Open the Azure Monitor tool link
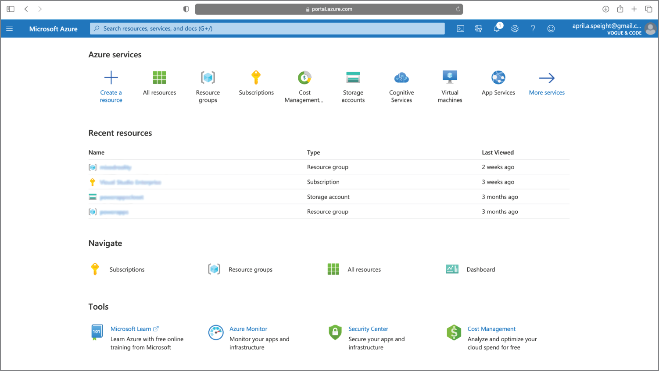 click(248, 329)
